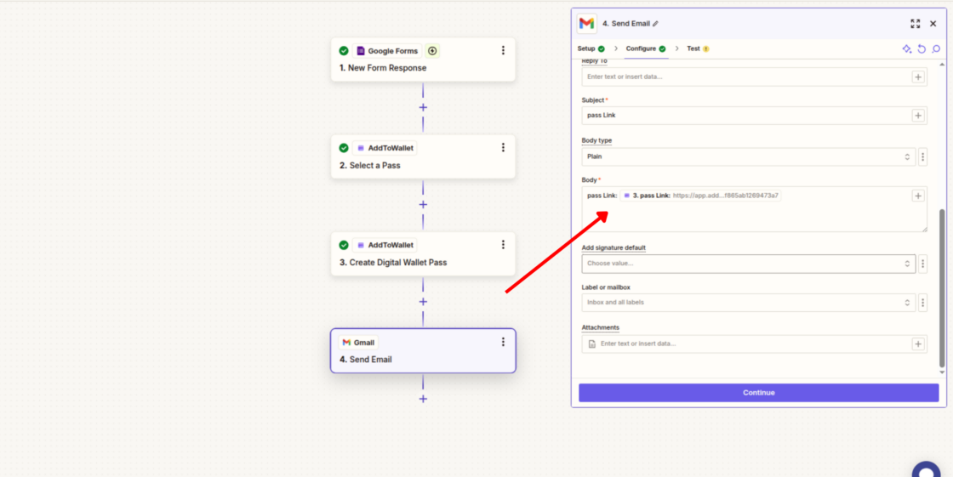Click the AI sparkle icon in panel toolbar
The height and width of the screenshot is (477, 953).
[907, 49]
